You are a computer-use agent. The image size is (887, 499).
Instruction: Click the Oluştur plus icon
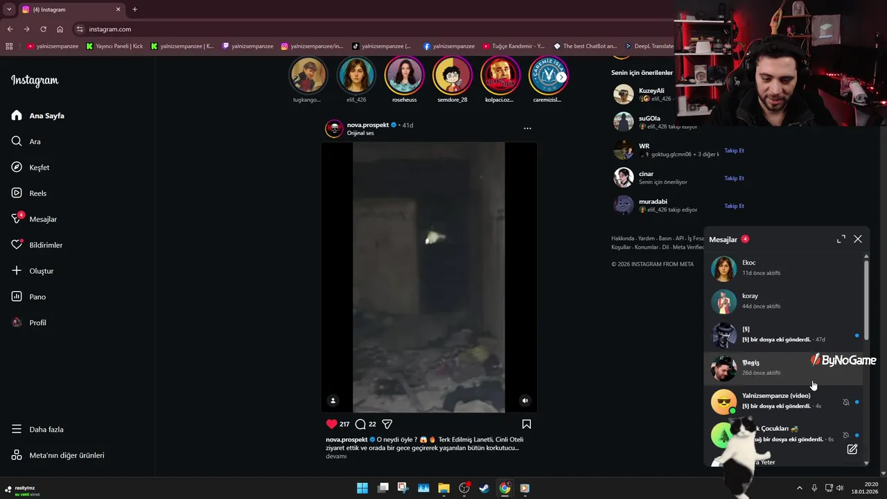17,271
